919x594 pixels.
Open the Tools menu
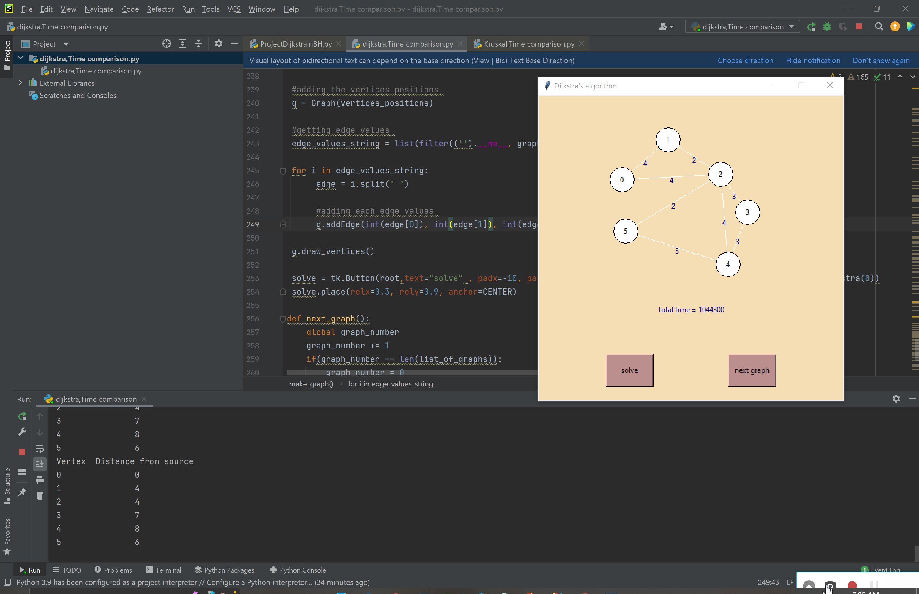[x=211, y=9]
